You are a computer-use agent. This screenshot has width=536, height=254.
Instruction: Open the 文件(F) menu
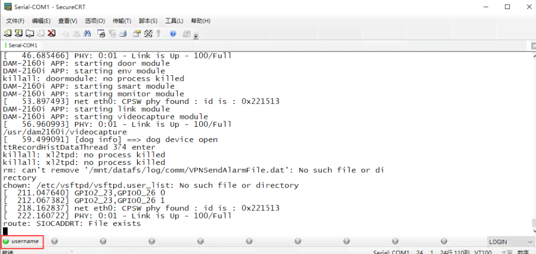[15, 21]
